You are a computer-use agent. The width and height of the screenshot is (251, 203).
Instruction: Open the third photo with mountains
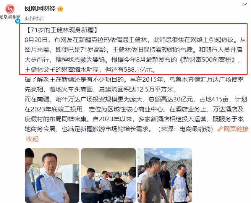click(165, 176)
